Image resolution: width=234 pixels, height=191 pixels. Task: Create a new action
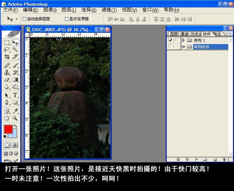[x=215, y=159]
